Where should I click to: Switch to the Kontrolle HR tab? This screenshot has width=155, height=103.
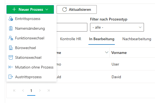tap(71, 39)
